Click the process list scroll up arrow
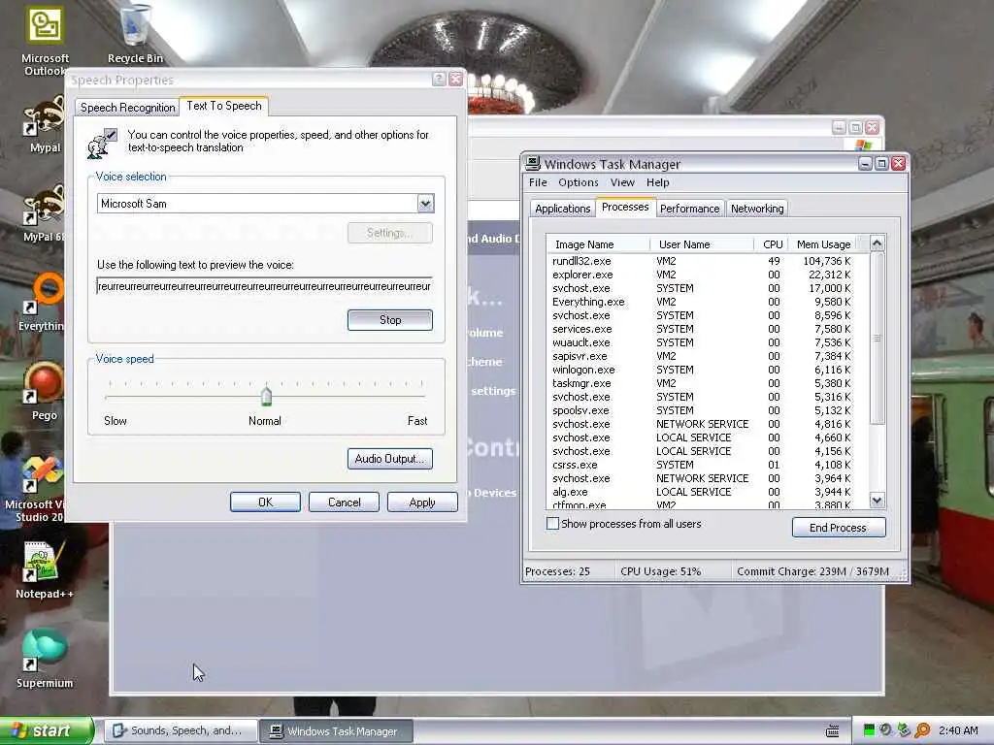Screen dimensions: 994x745 (877, 243)
